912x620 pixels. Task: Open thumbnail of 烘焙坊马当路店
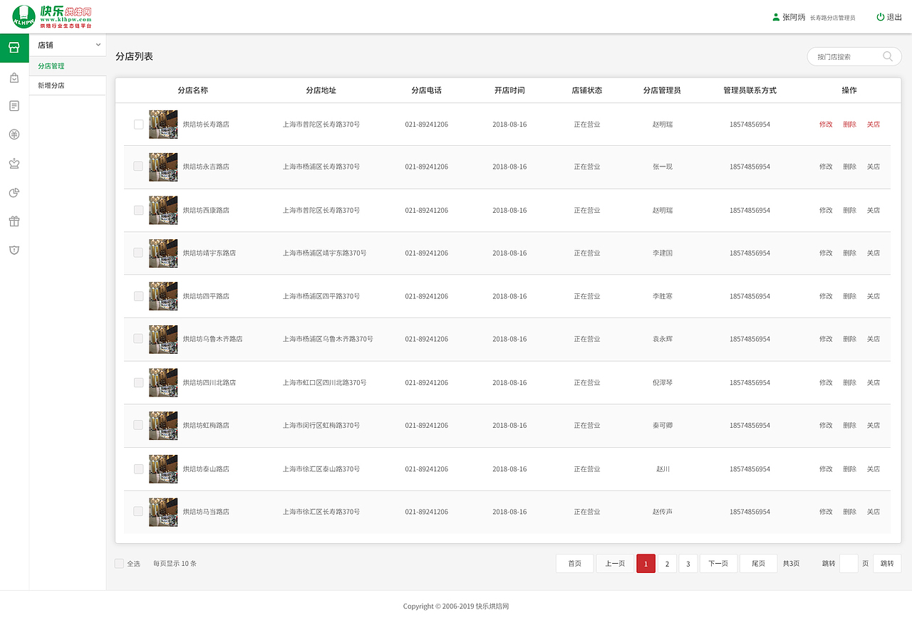(x=163, y=512)
